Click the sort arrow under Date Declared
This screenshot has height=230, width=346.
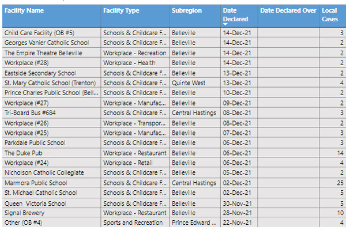(225, 24)
